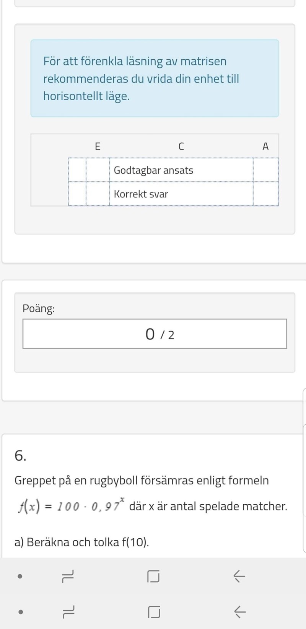Click the Poäng score field showing 0 / 2
The width and height of the screenshot is (306, 629).
155,334
